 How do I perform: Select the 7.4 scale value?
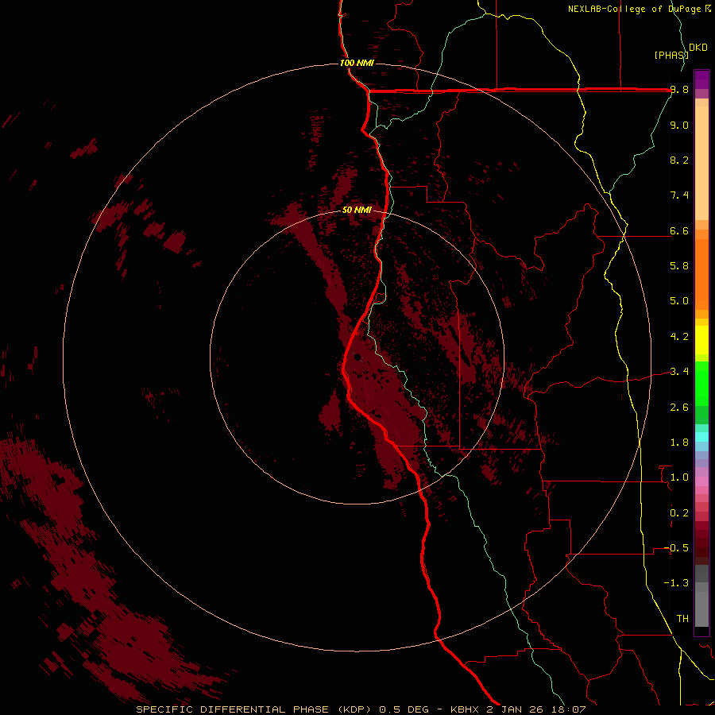point(679,195)
